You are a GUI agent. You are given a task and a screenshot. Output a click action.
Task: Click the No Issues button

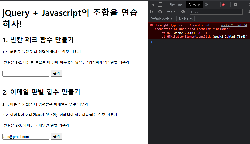[x=186, y=19]
